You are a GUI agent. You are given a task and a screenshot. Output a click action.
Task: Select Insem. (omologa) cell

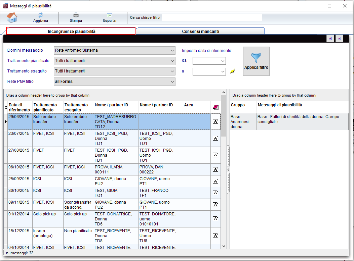[48, 235]
